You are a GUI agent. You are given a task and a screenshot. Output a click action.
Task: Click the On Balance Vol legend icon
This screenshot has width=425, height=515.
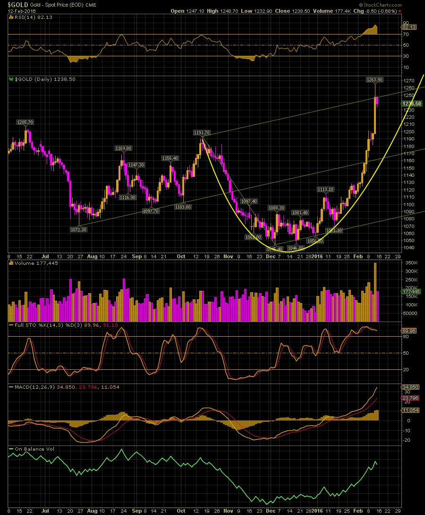pos(11,449)
